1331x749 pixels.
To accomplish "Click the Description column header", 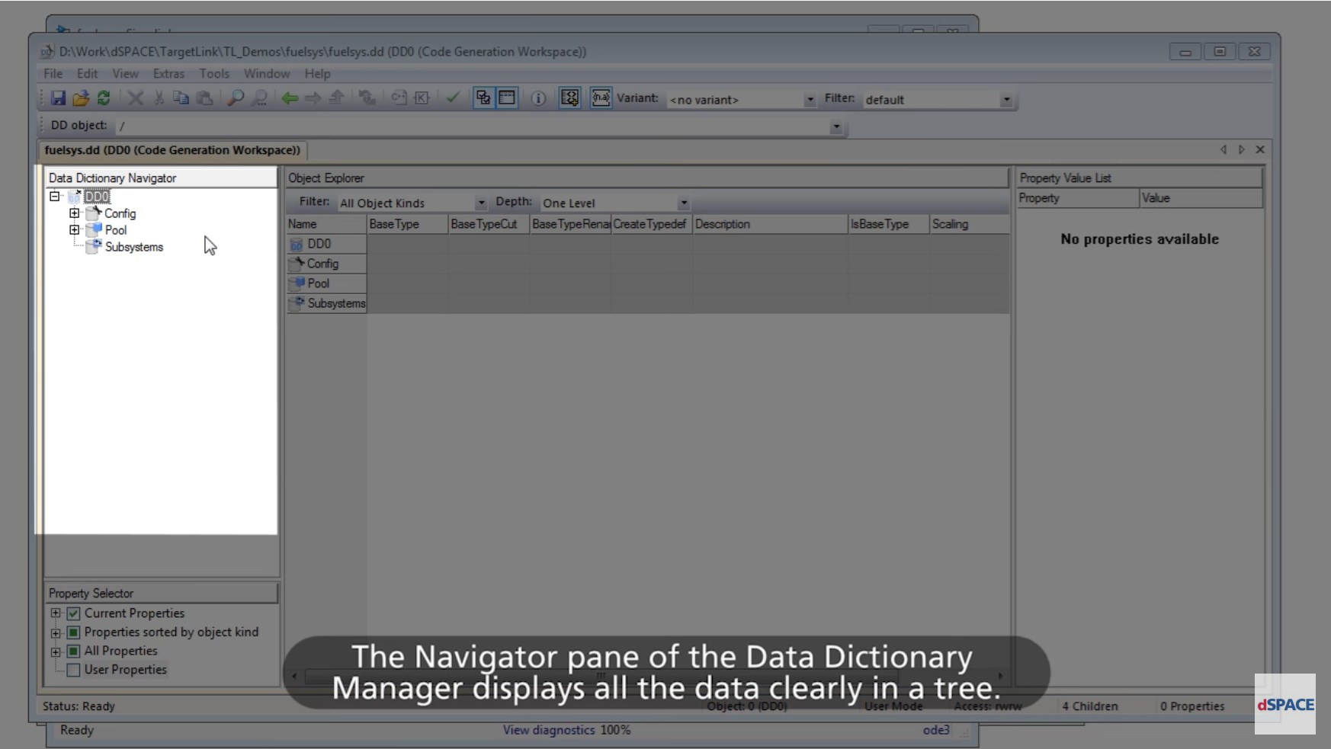I will [770, 224].
